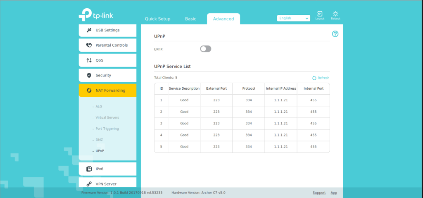
Task: Expand the IPv6 menu section
Action: pyautogui.click(x=107, y=169)
